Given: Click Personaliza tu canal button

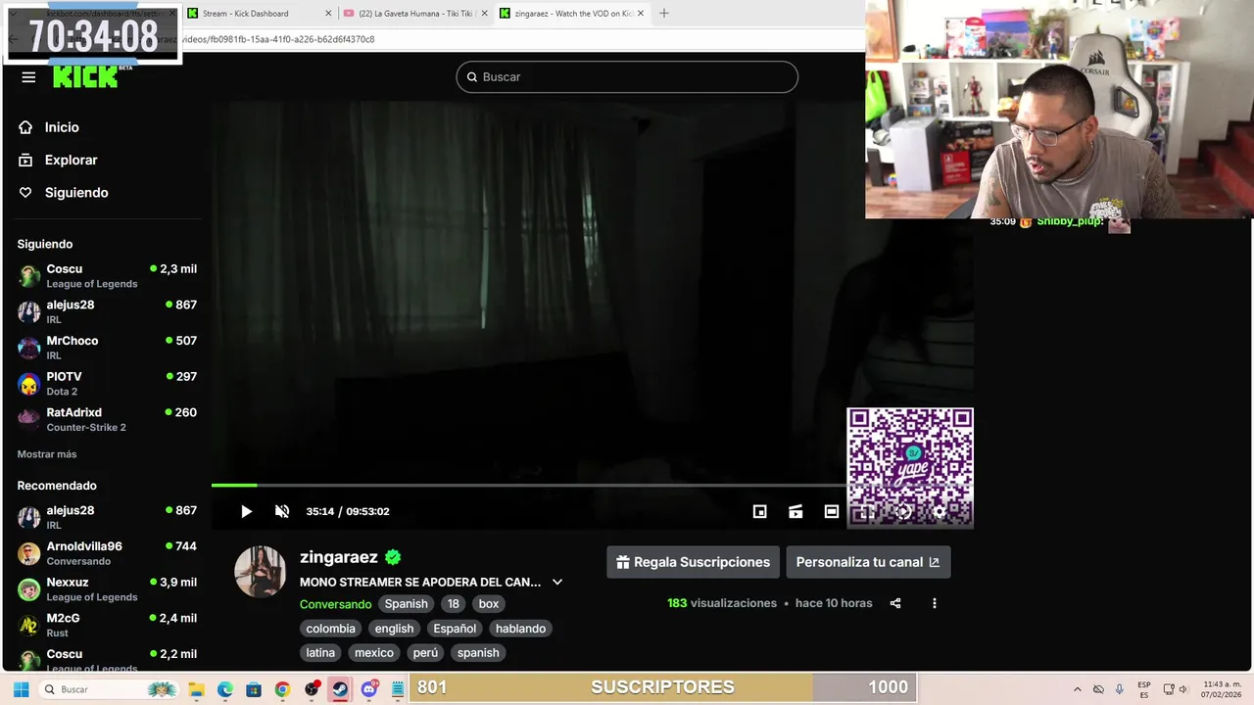Looking at the screenshot, I should (868, 562).
